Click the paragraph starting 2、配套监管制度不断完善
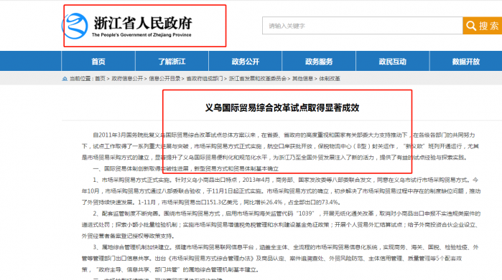 click(281, 225)
